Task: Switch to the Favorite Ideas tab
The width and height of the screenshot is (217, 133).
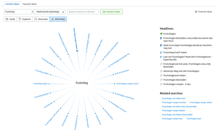Action: point(30,4)
